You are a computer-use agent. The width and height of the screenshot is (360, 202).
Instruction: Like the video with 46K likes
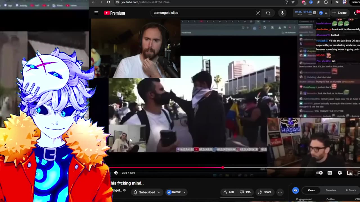pos(228,192)
